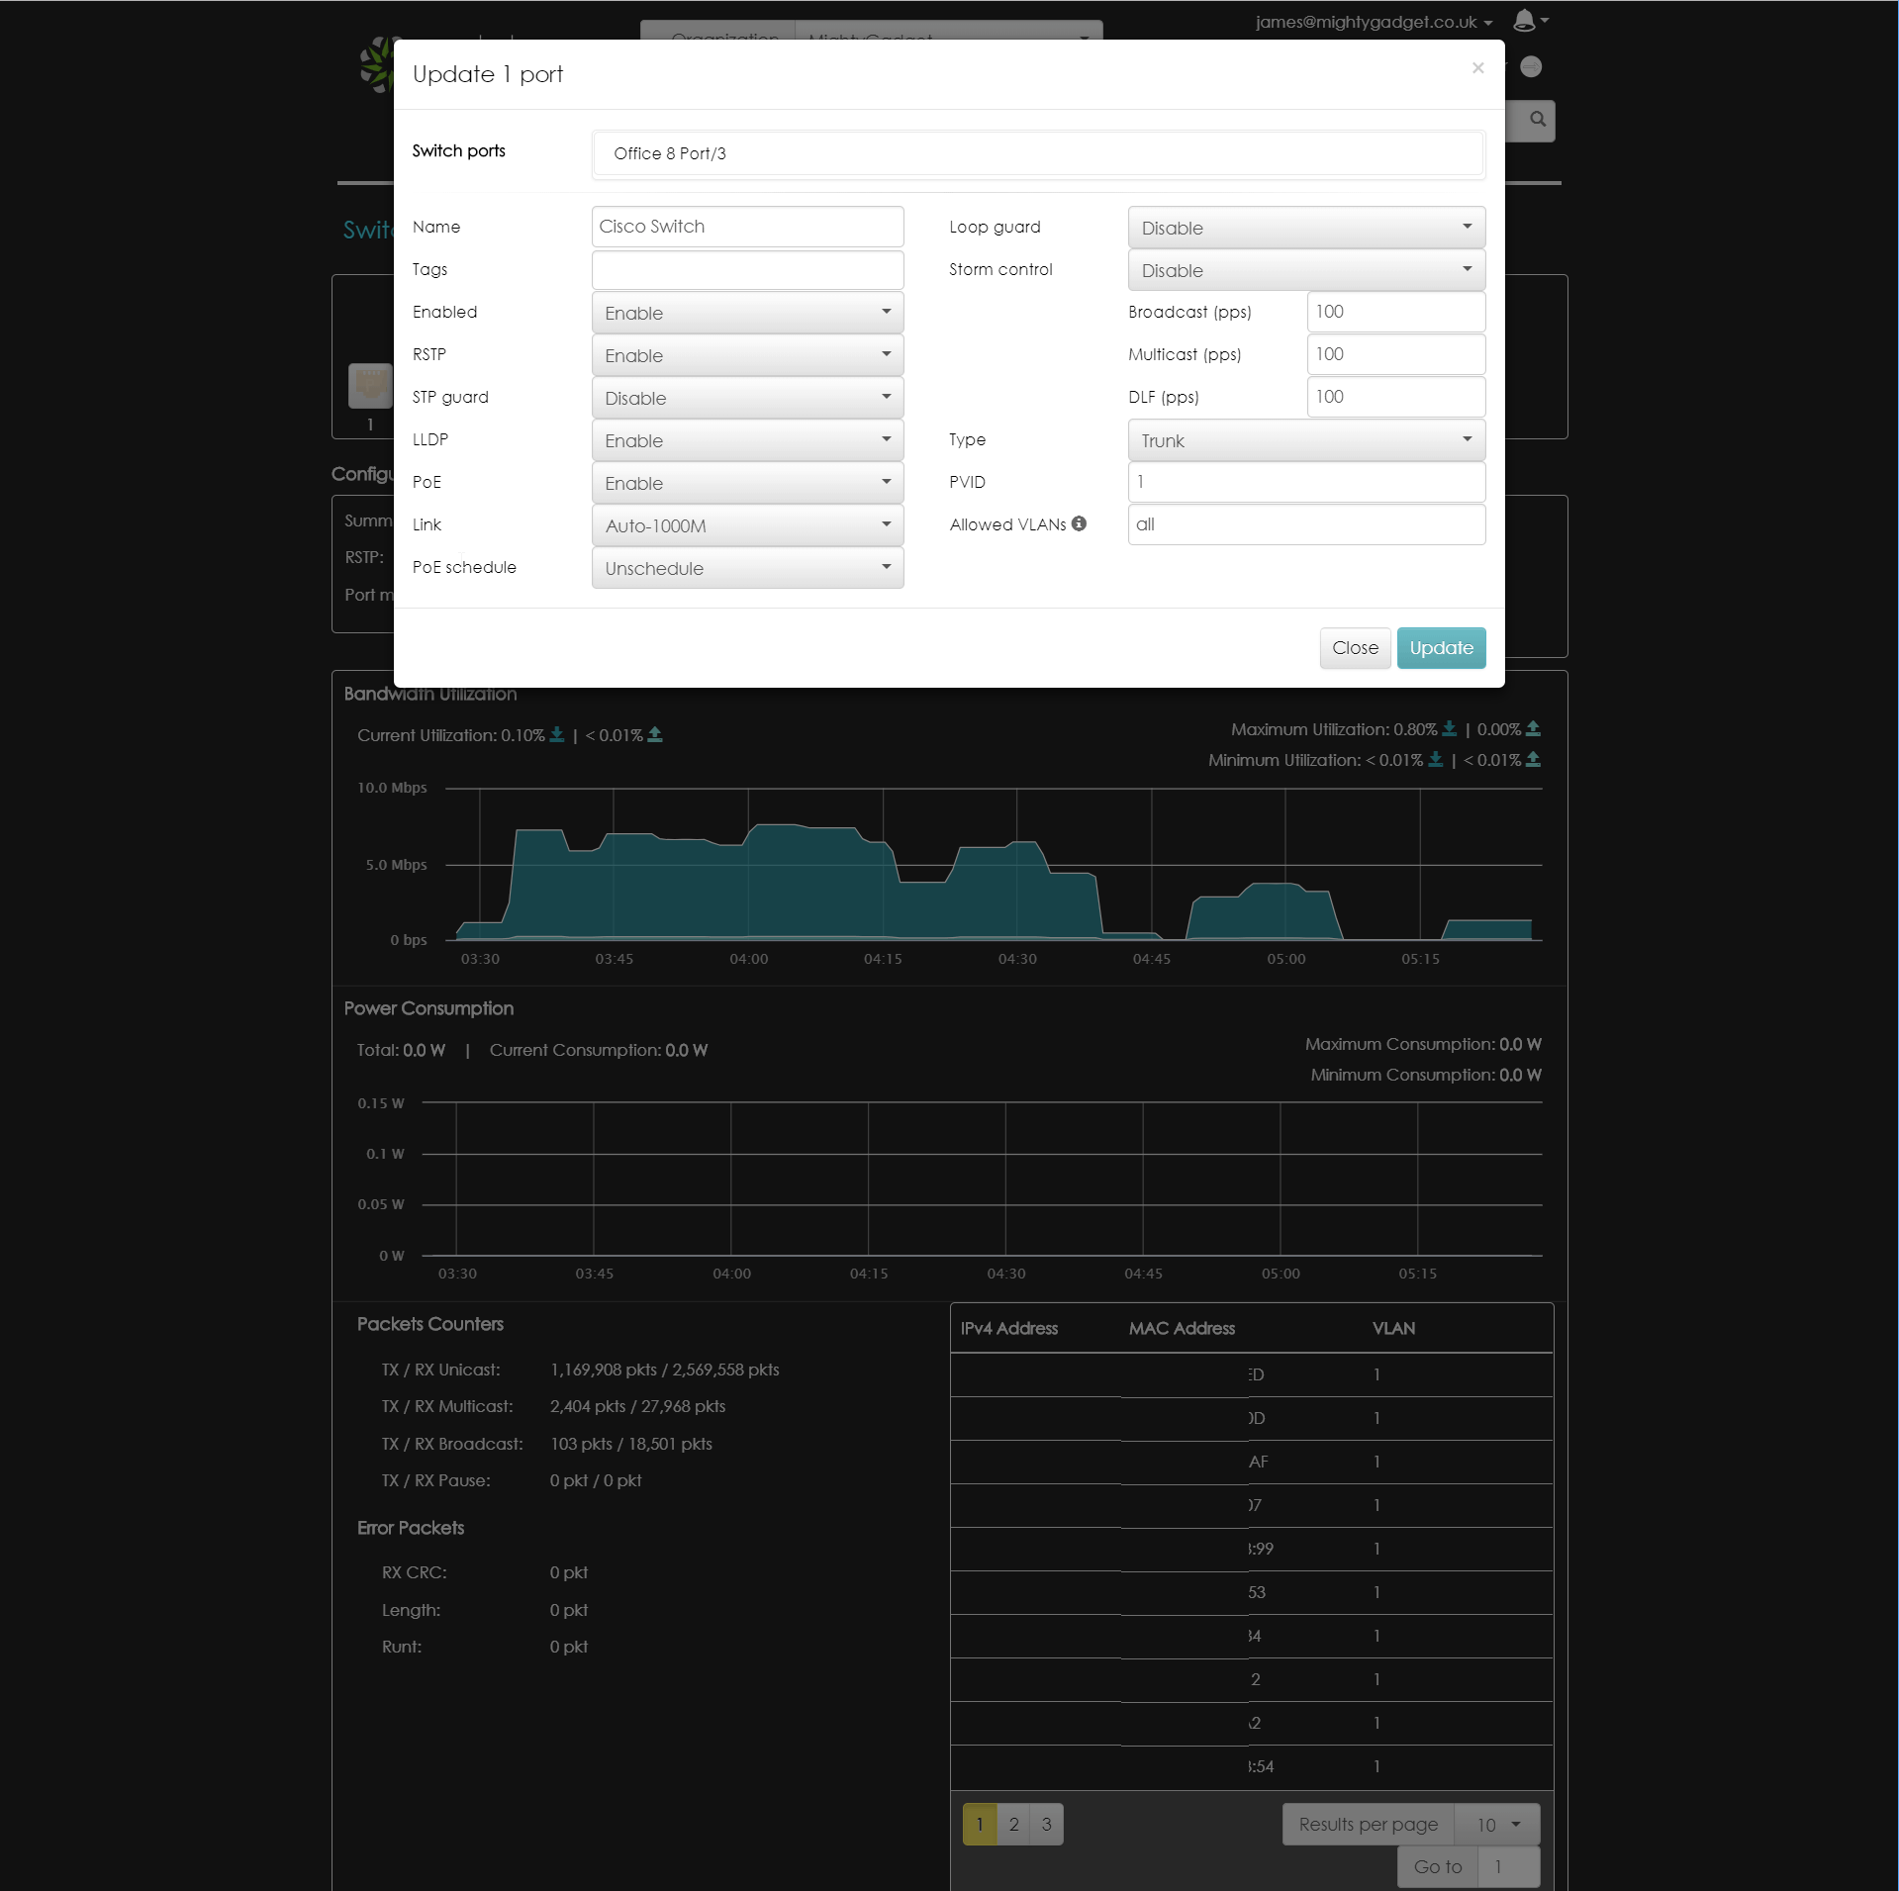This screenshot has width=1899, height=1891.
Task: Click the switch port 1 icon
Action: click(x=370, y=386)
